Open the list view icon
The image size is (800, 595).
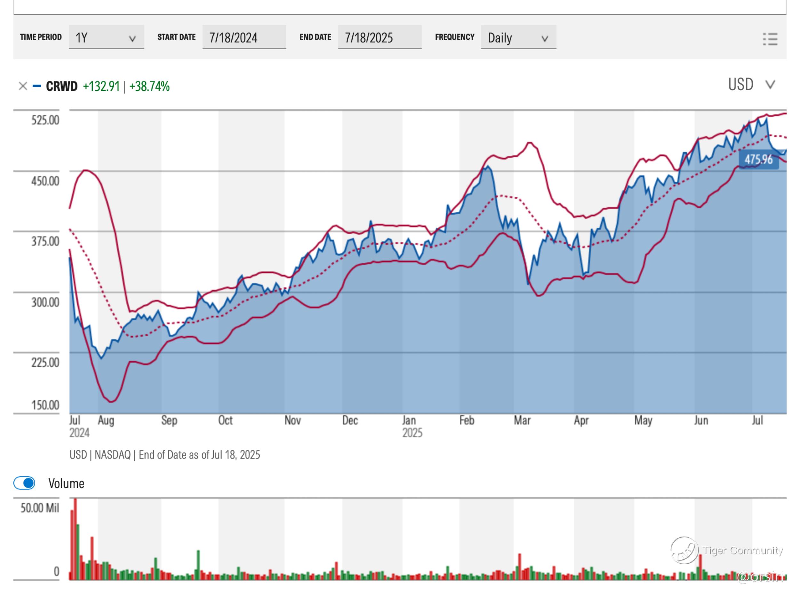coord(770,39)
